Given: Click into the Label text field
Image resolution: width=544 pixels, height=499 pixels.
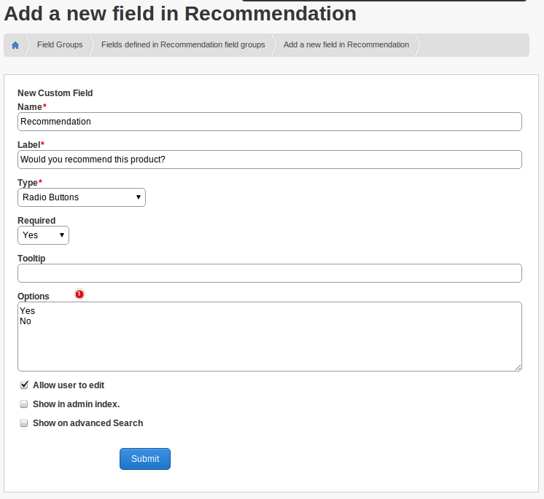Looking at the screenshot, I should pos(269,160).
